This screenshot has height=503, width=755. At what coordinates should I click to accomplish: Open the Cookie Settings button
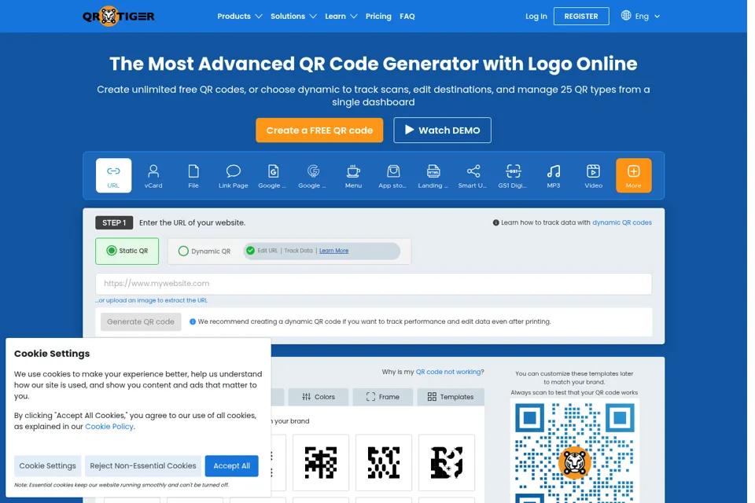48,466
